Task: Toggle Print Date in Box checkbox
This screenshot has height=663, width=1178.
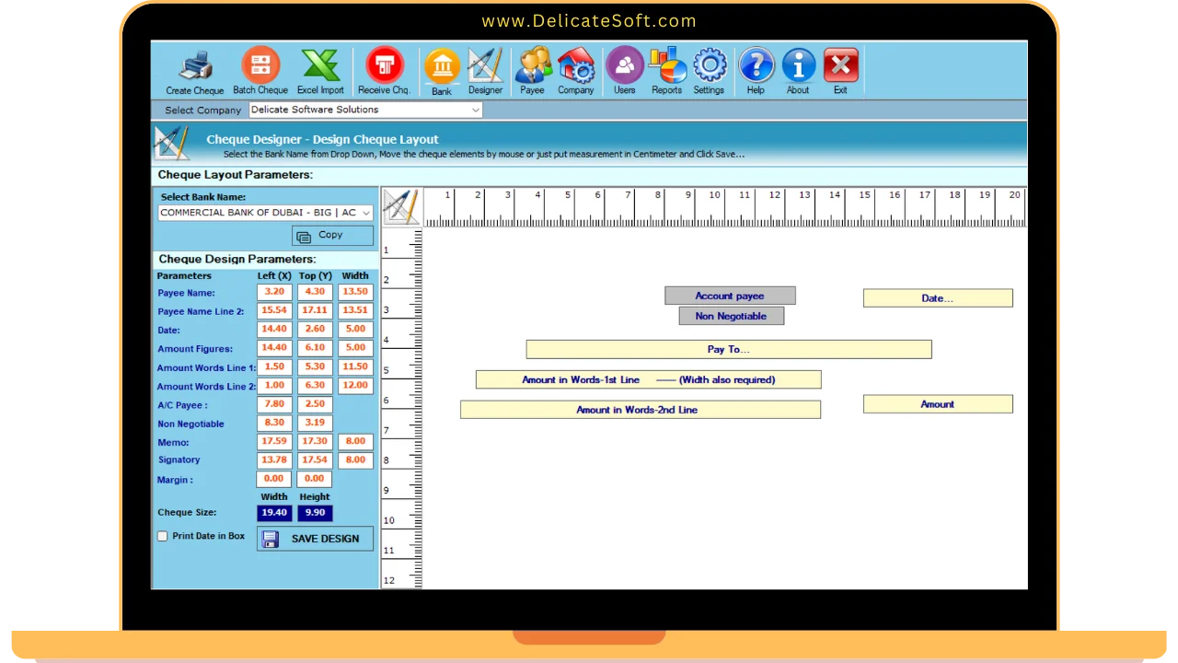Action: tap(163, 536)
